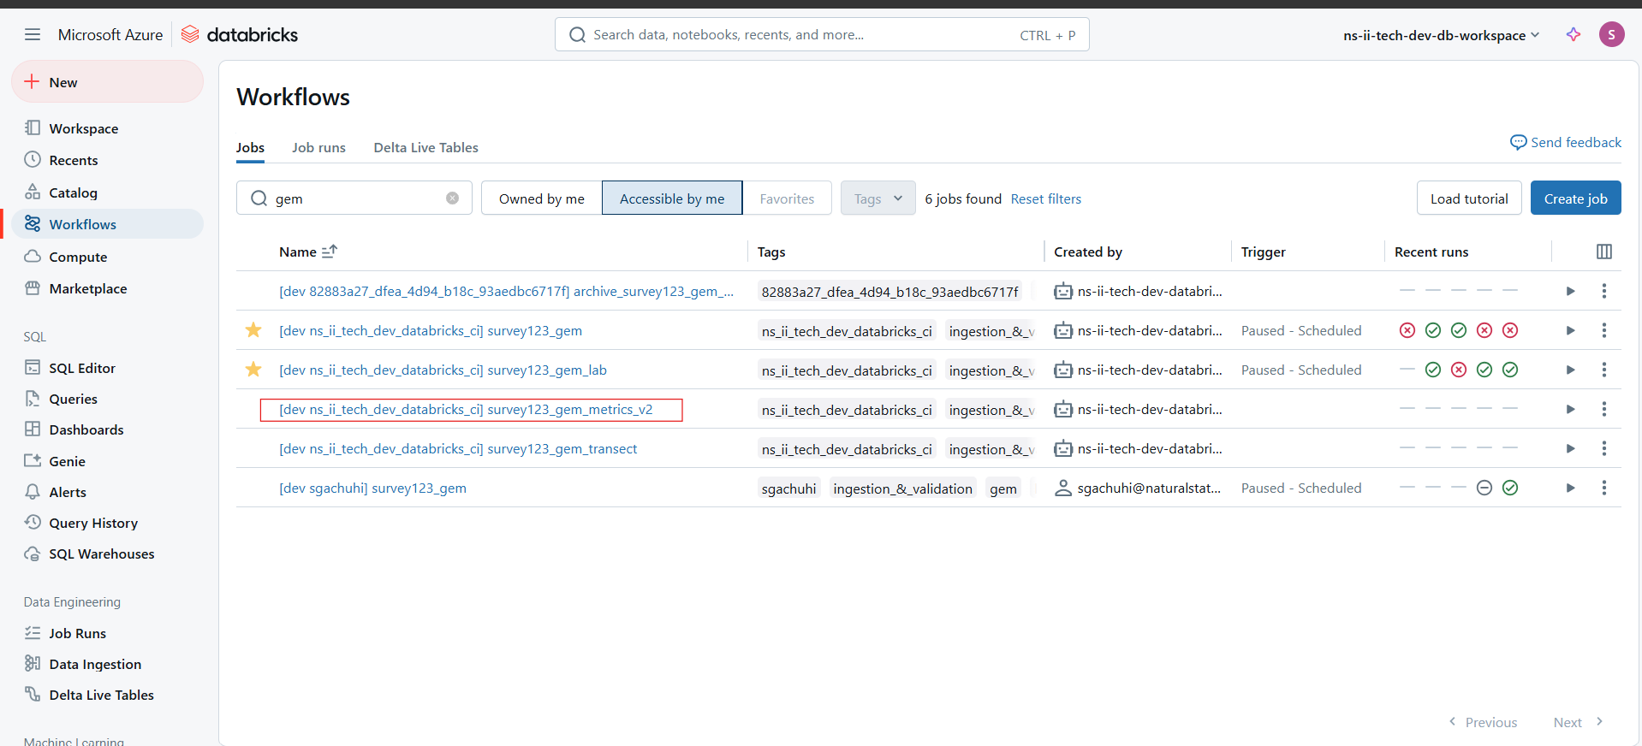Open the kebab menu for survey123_gem_metrics_v2 row
1642x746 pixels.
click(1604, 409)
